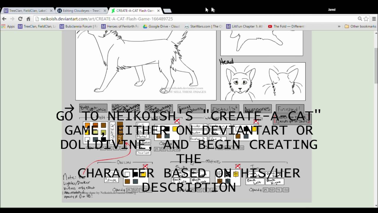Select the Back Left toes option
The height and width of the screenshot is (213, 378).
pos(255,181)
